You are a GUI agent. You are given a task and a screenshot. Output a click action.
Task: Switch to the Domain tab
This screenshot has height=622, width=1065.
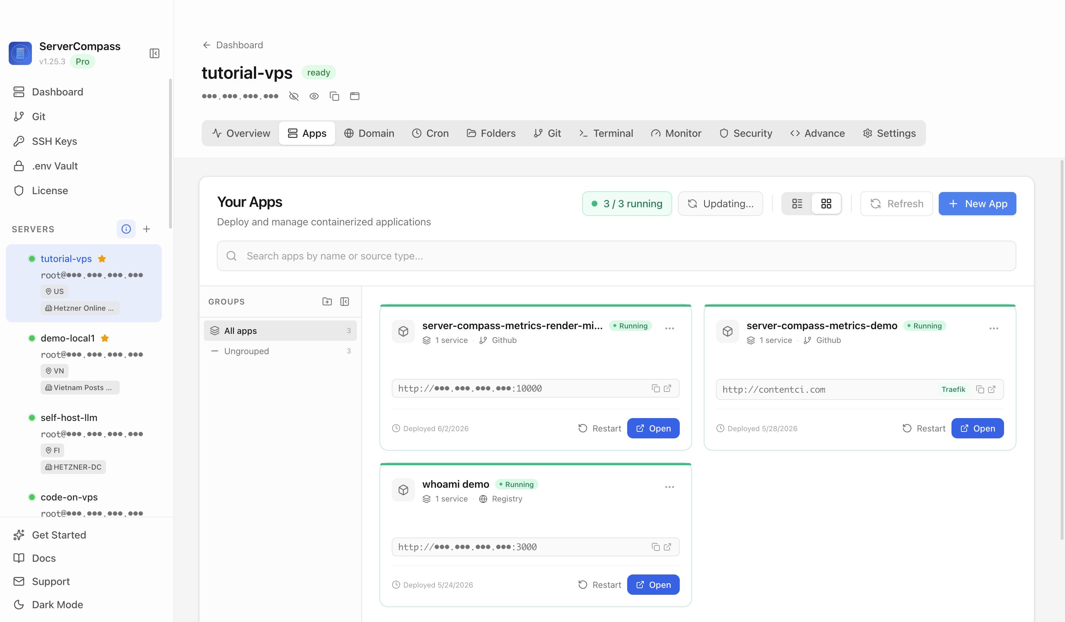(369, 133)
